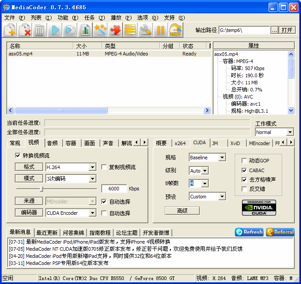Click the red puzzle piece extensions icon
The height and width of the screenshot is (284, 301).
point(115,30)
